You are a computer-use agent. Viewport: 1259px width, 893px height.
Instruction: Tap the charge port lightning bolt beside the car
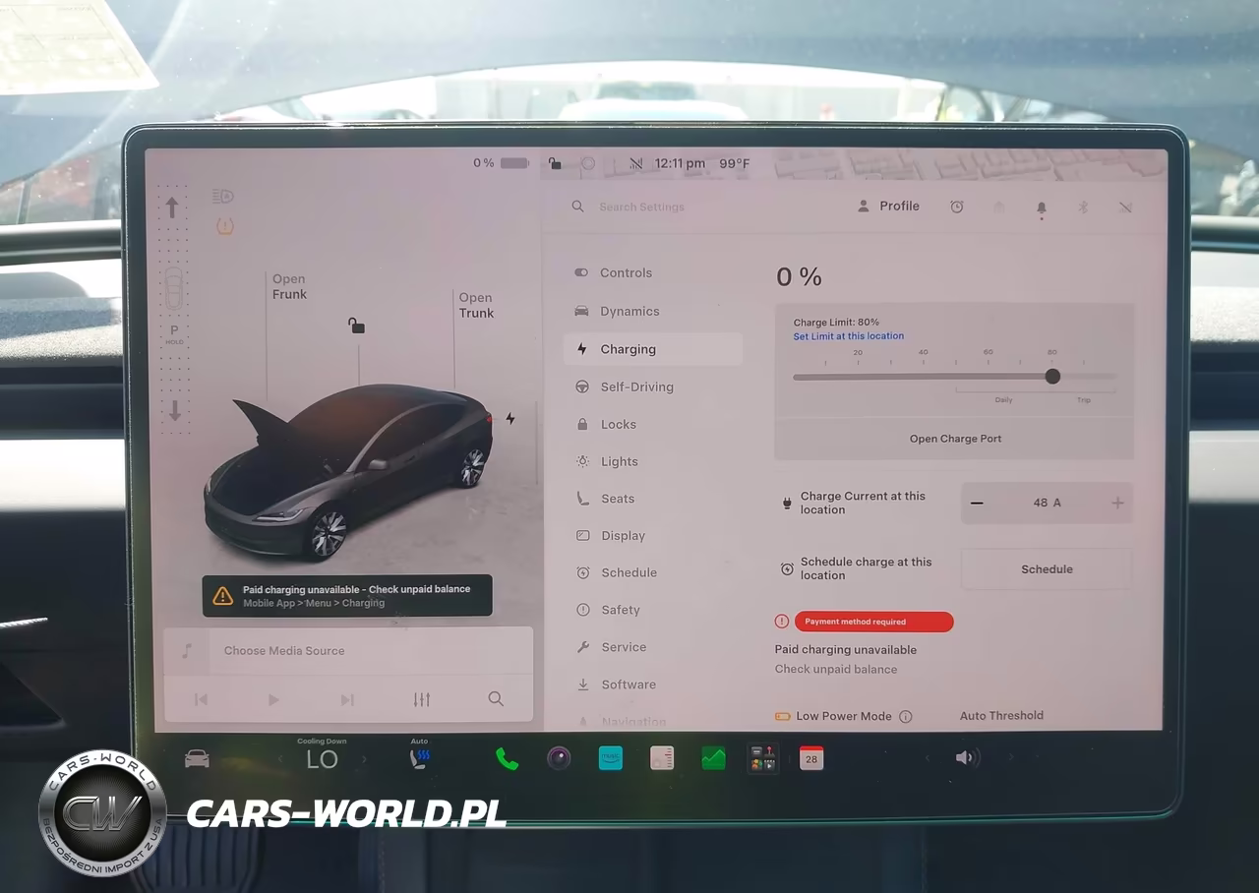[x=510, y=418]
